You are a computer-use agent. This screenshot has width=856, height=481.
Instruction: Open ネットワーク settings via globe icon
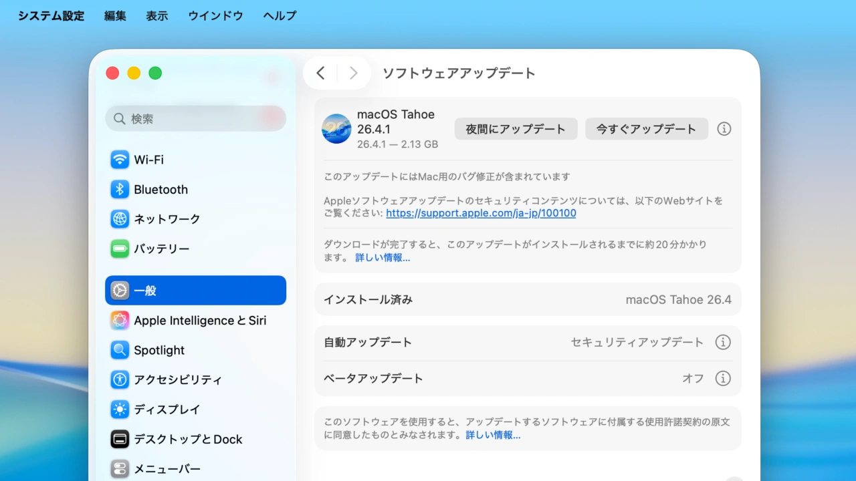pyautogui.click(x=120, y=218)
